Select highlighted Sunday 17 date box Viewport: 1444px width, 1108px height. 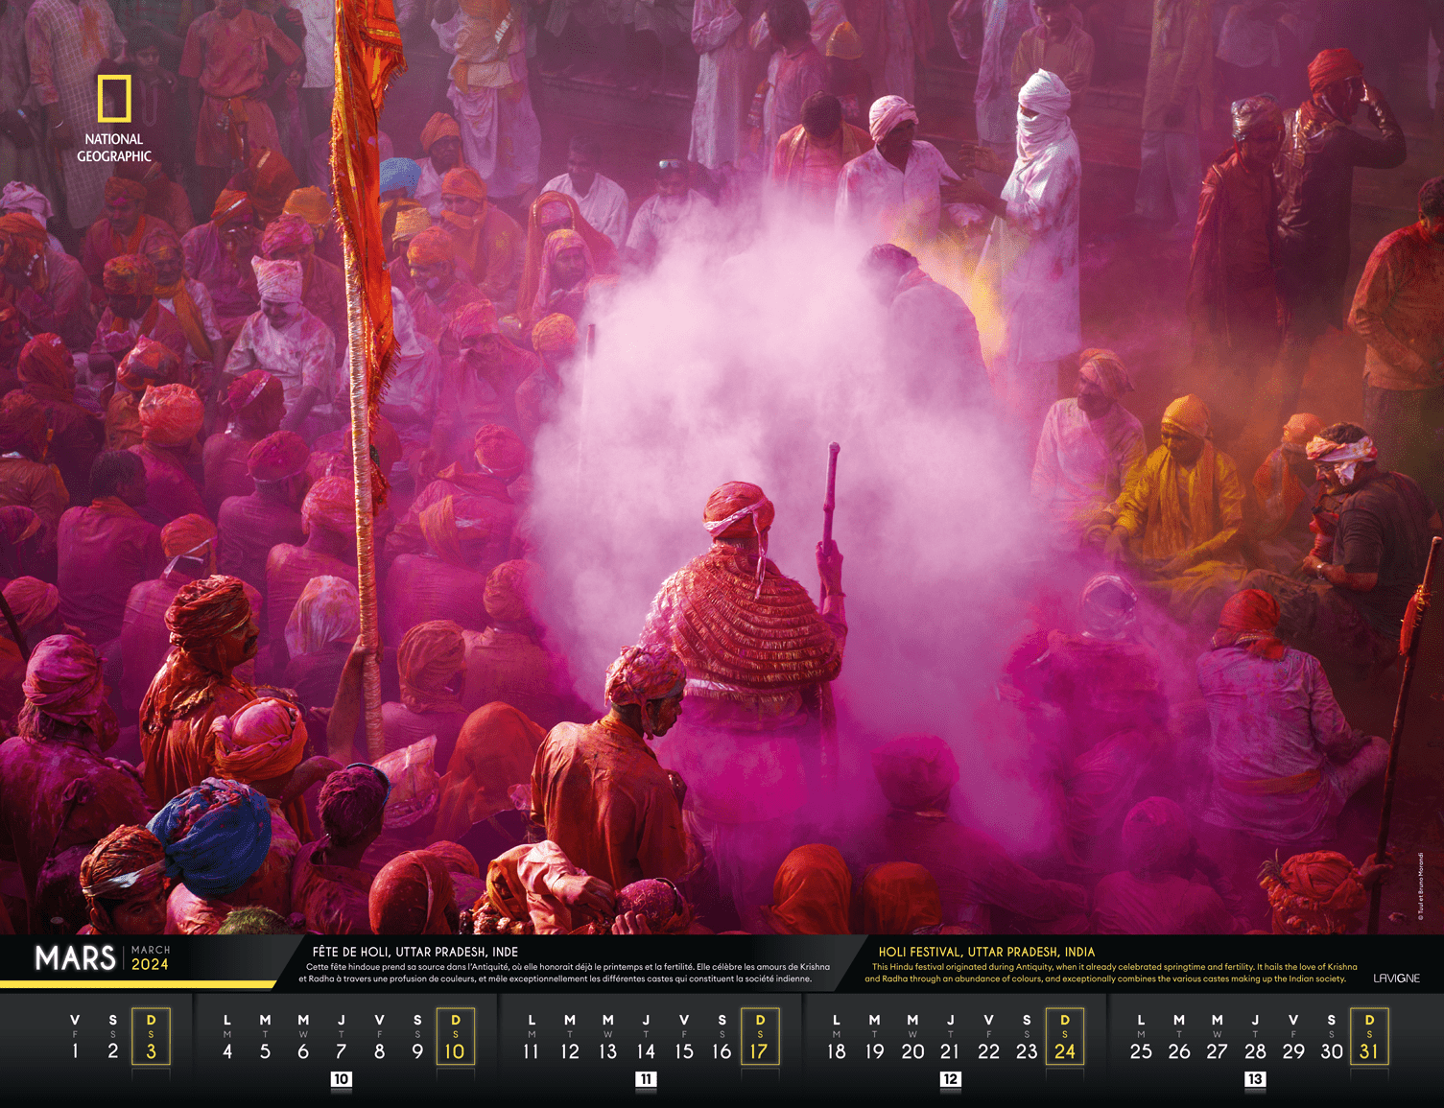point(759,1037)
